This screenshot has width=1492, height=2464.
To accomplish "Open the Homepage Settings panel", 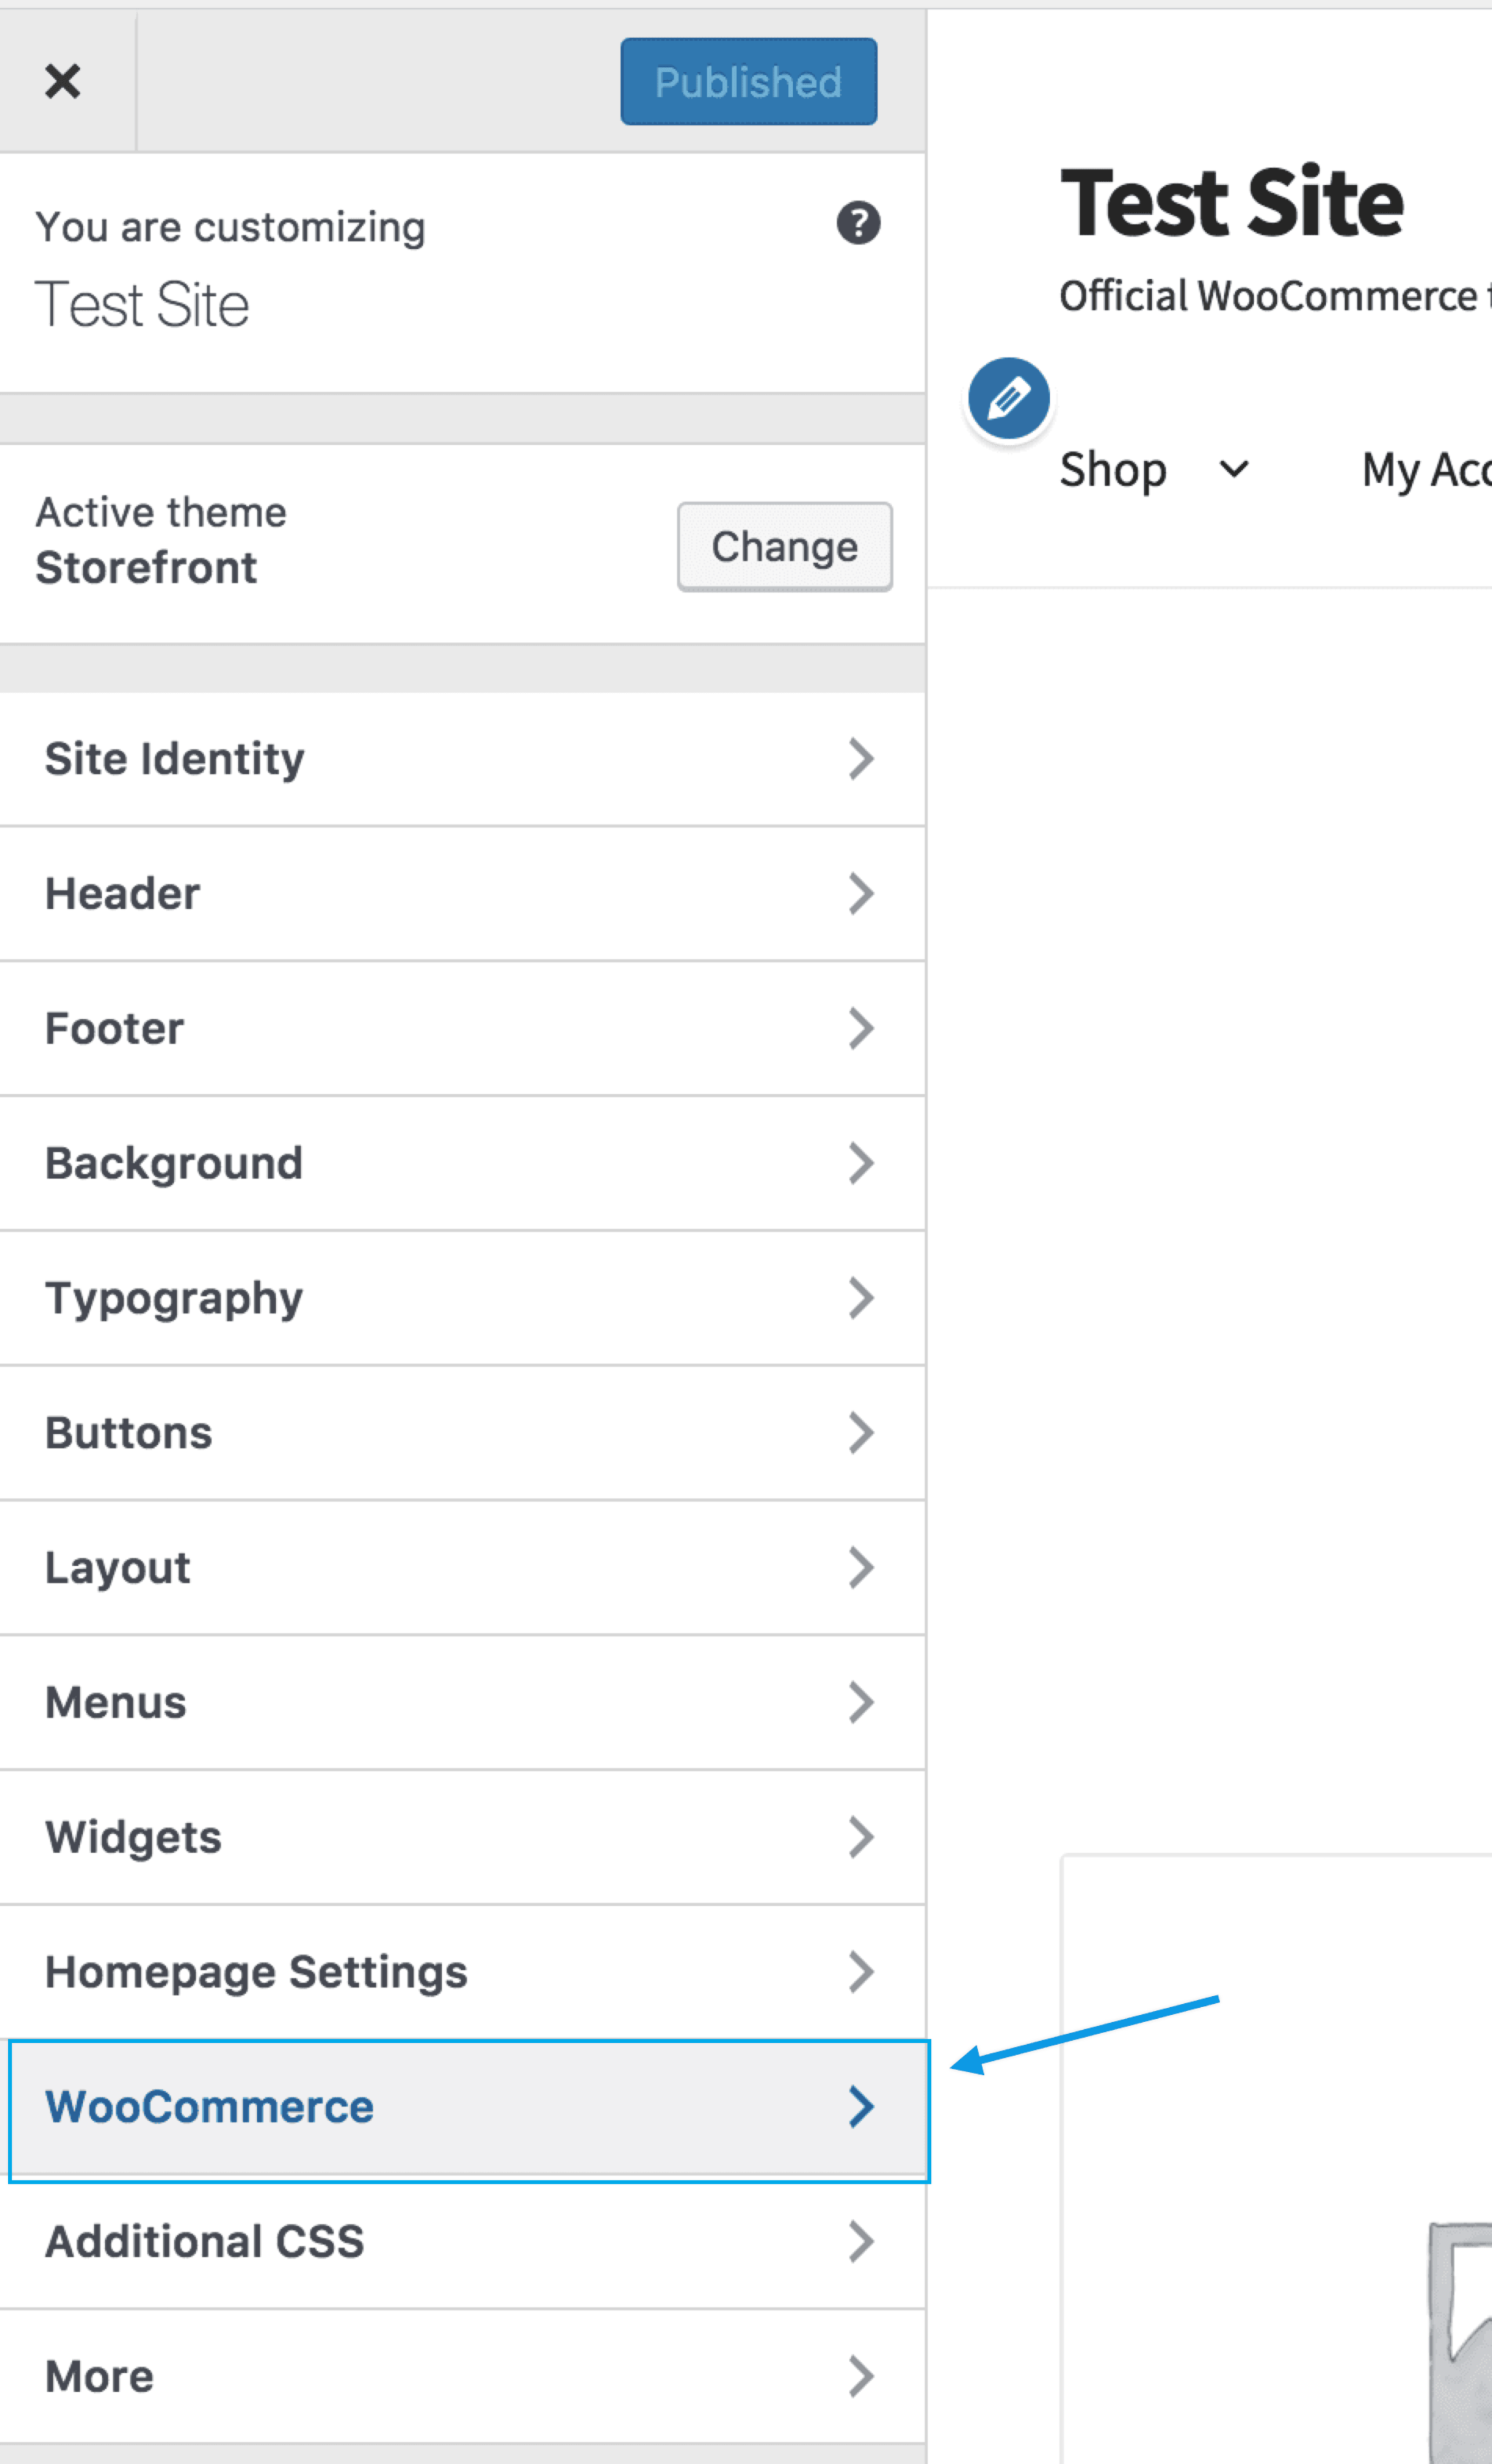I will 460,1972.
